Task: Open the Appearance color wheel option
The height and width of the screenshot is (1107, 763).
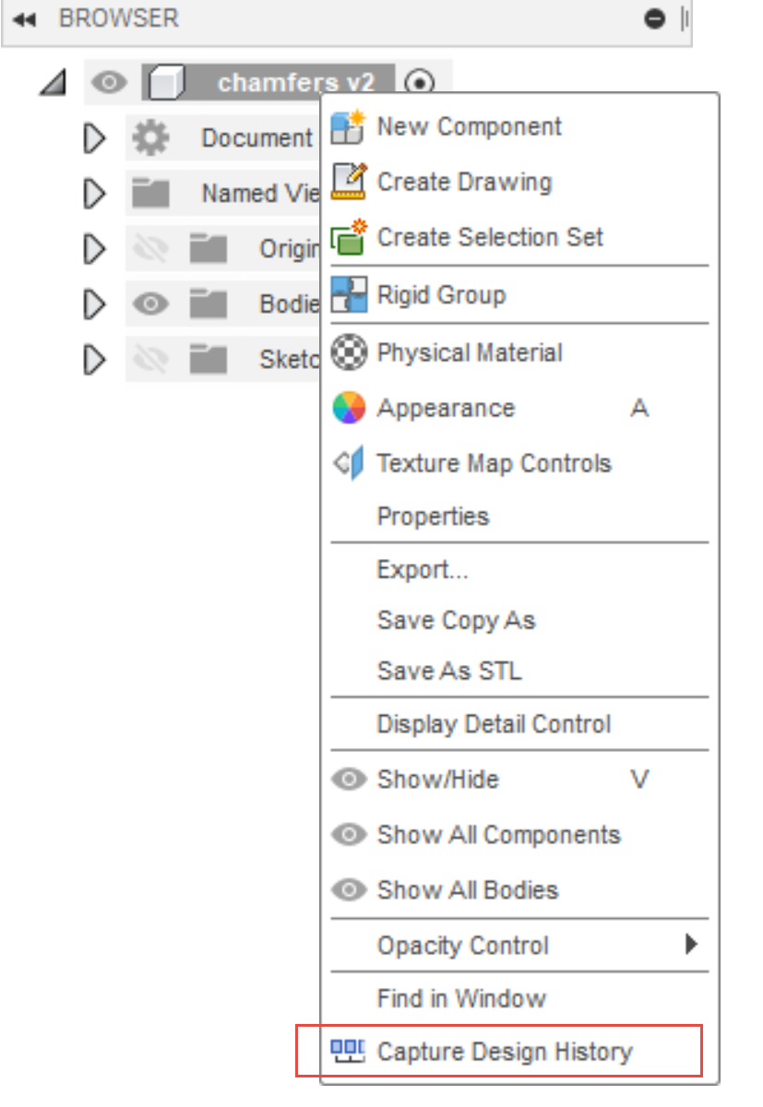Action: [x=350, y=408]
